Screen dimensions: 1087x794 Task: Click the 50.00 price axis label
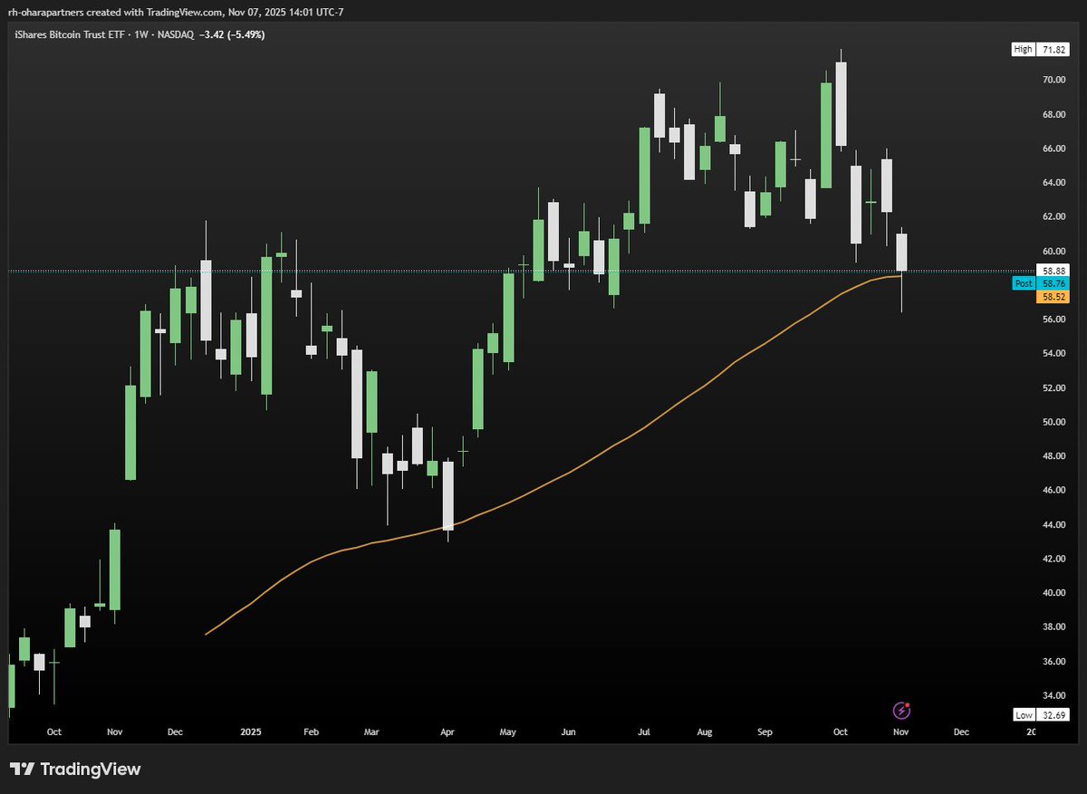pos(1053,422)
